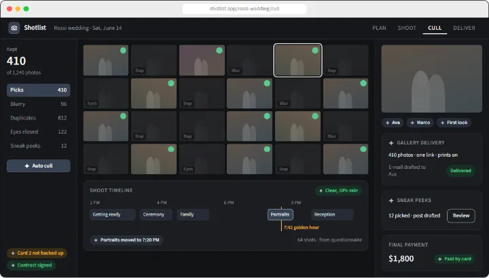Click the sparkle icon on Contract signed badge
This screenshot has width=489, height=278.
click(x=13, y=266)
